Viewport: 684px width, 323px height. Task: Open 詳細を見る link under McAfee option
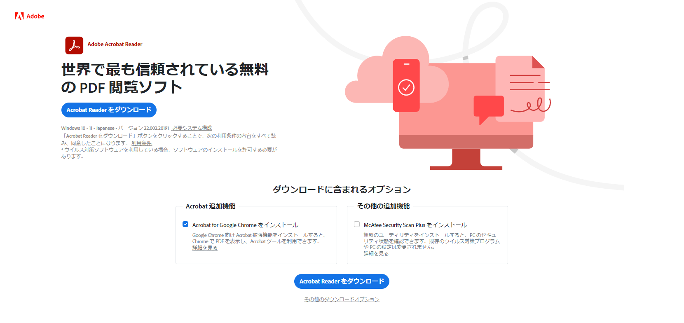point(376,254)
